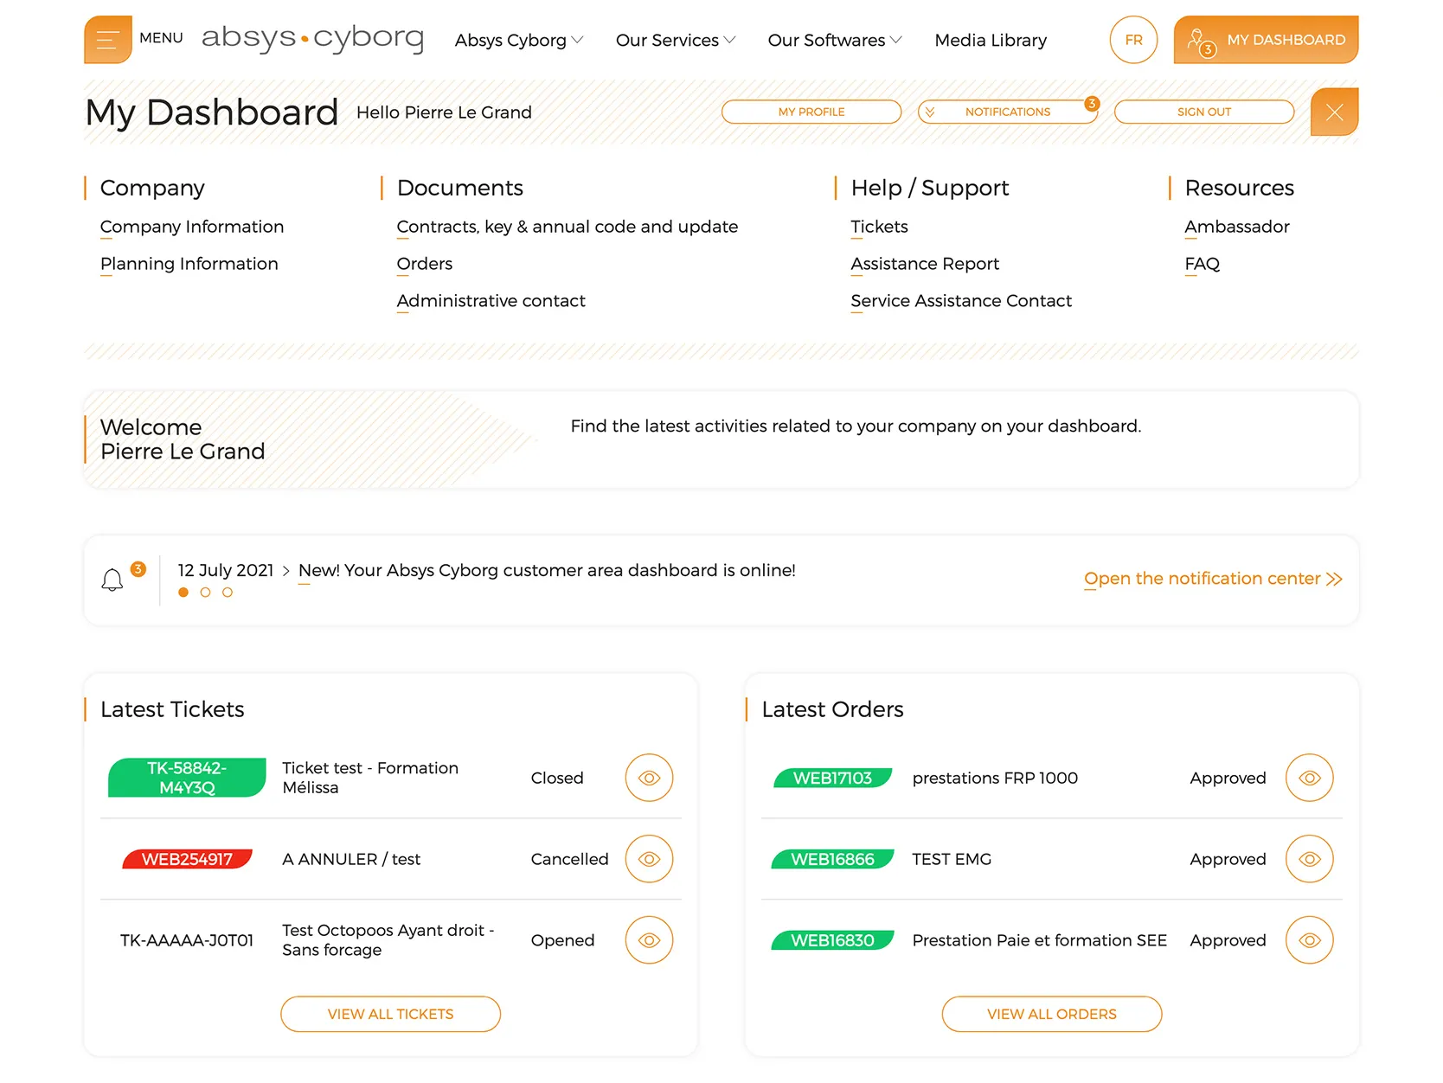This screenshot has height=1083, width=1443.
Task: View ticket TK-58842-M4Y3Q eye icon
Action: pyautogui.click(x=649, y=778)
